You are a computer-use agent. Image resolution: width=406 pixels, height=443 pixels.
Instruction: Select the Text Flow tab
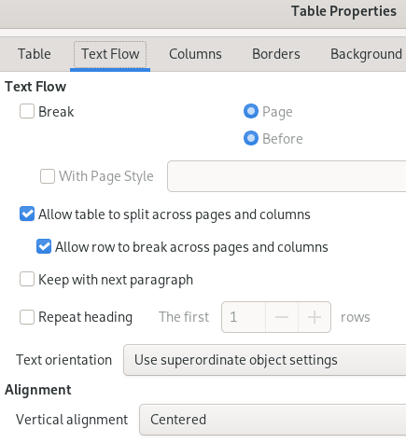click(x=110, y=54)
